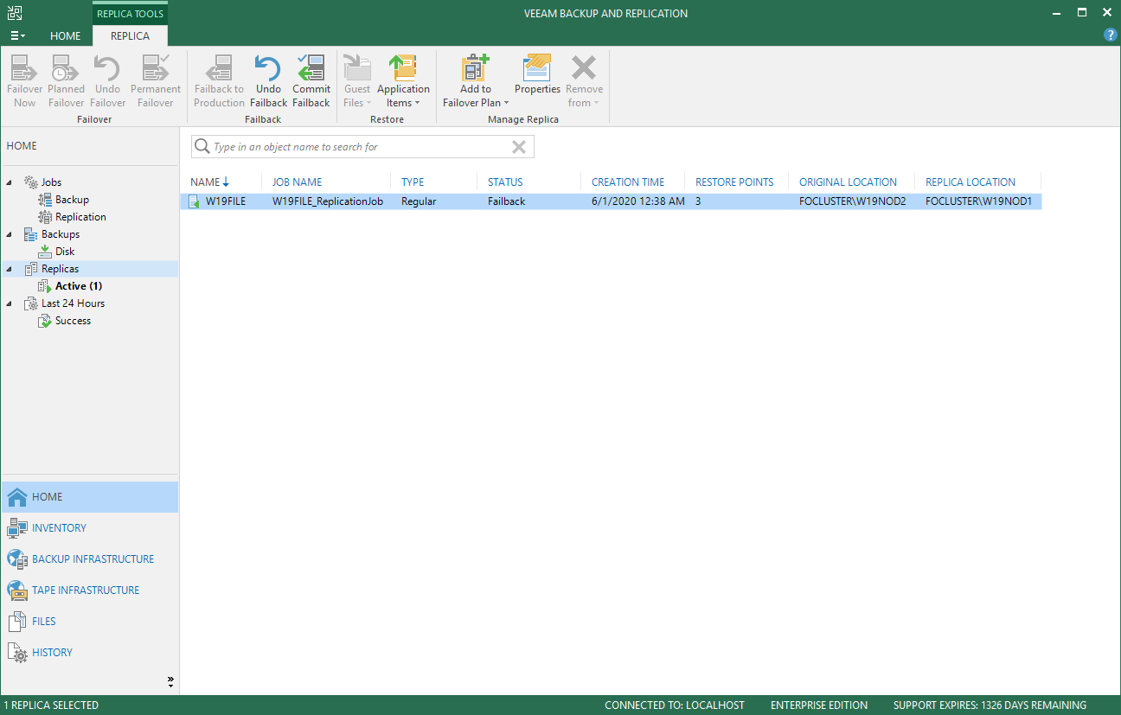Viewport: 1121px width, 715px height.
Task: Open the replica Properties icon
Action: 537,68
